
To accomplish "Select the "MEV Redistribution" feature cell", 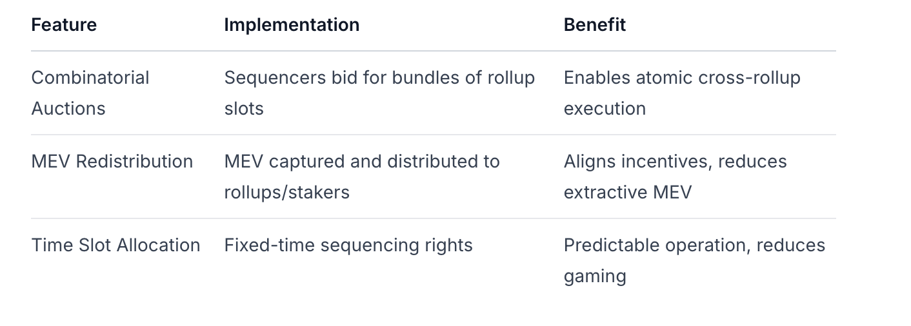I will pyautogui.click(x=112, y=161).
